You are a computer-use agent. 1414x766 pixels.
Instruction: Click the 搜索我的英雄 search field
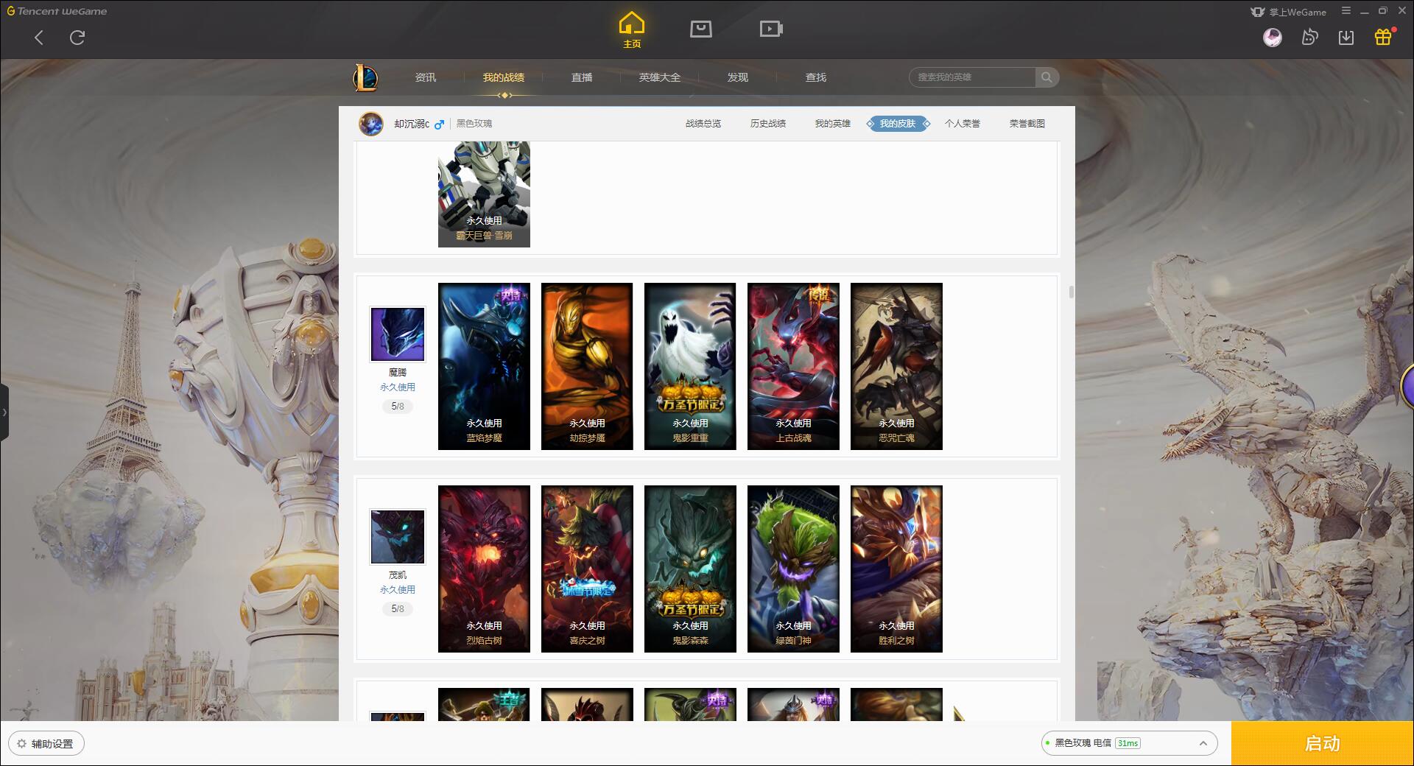[x=972, y=77]
